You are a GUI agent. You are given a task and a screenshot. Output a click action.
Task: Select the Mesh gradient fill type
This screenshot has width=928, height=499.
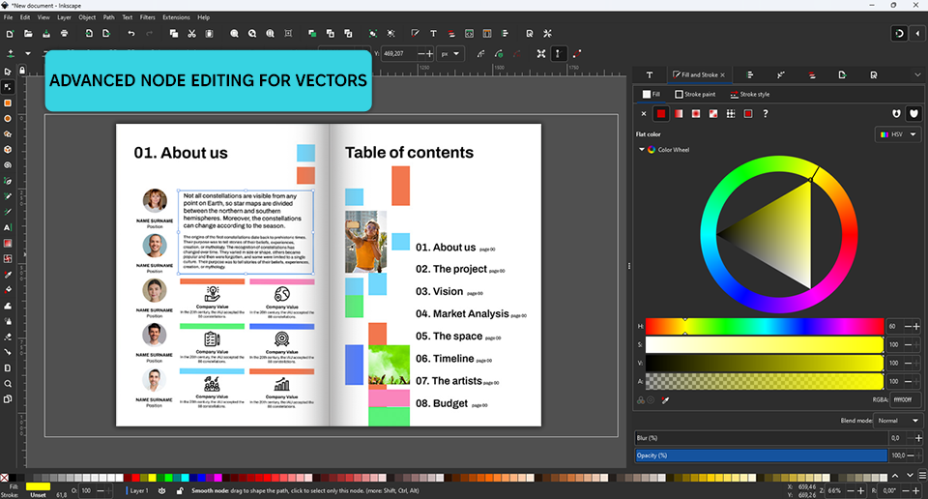coord(713,114)
